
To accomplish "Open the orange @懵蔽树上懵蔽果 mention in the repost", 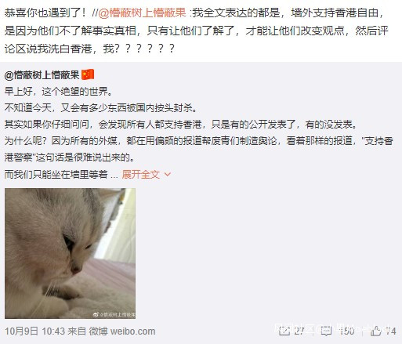I will [x=142, y=13].
